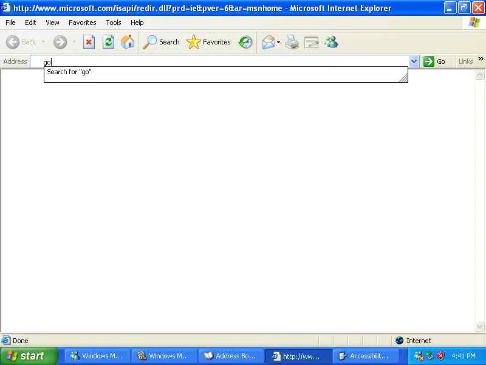Click the green Go button
This screenshot has width=486, height=365.
[434, 61]
